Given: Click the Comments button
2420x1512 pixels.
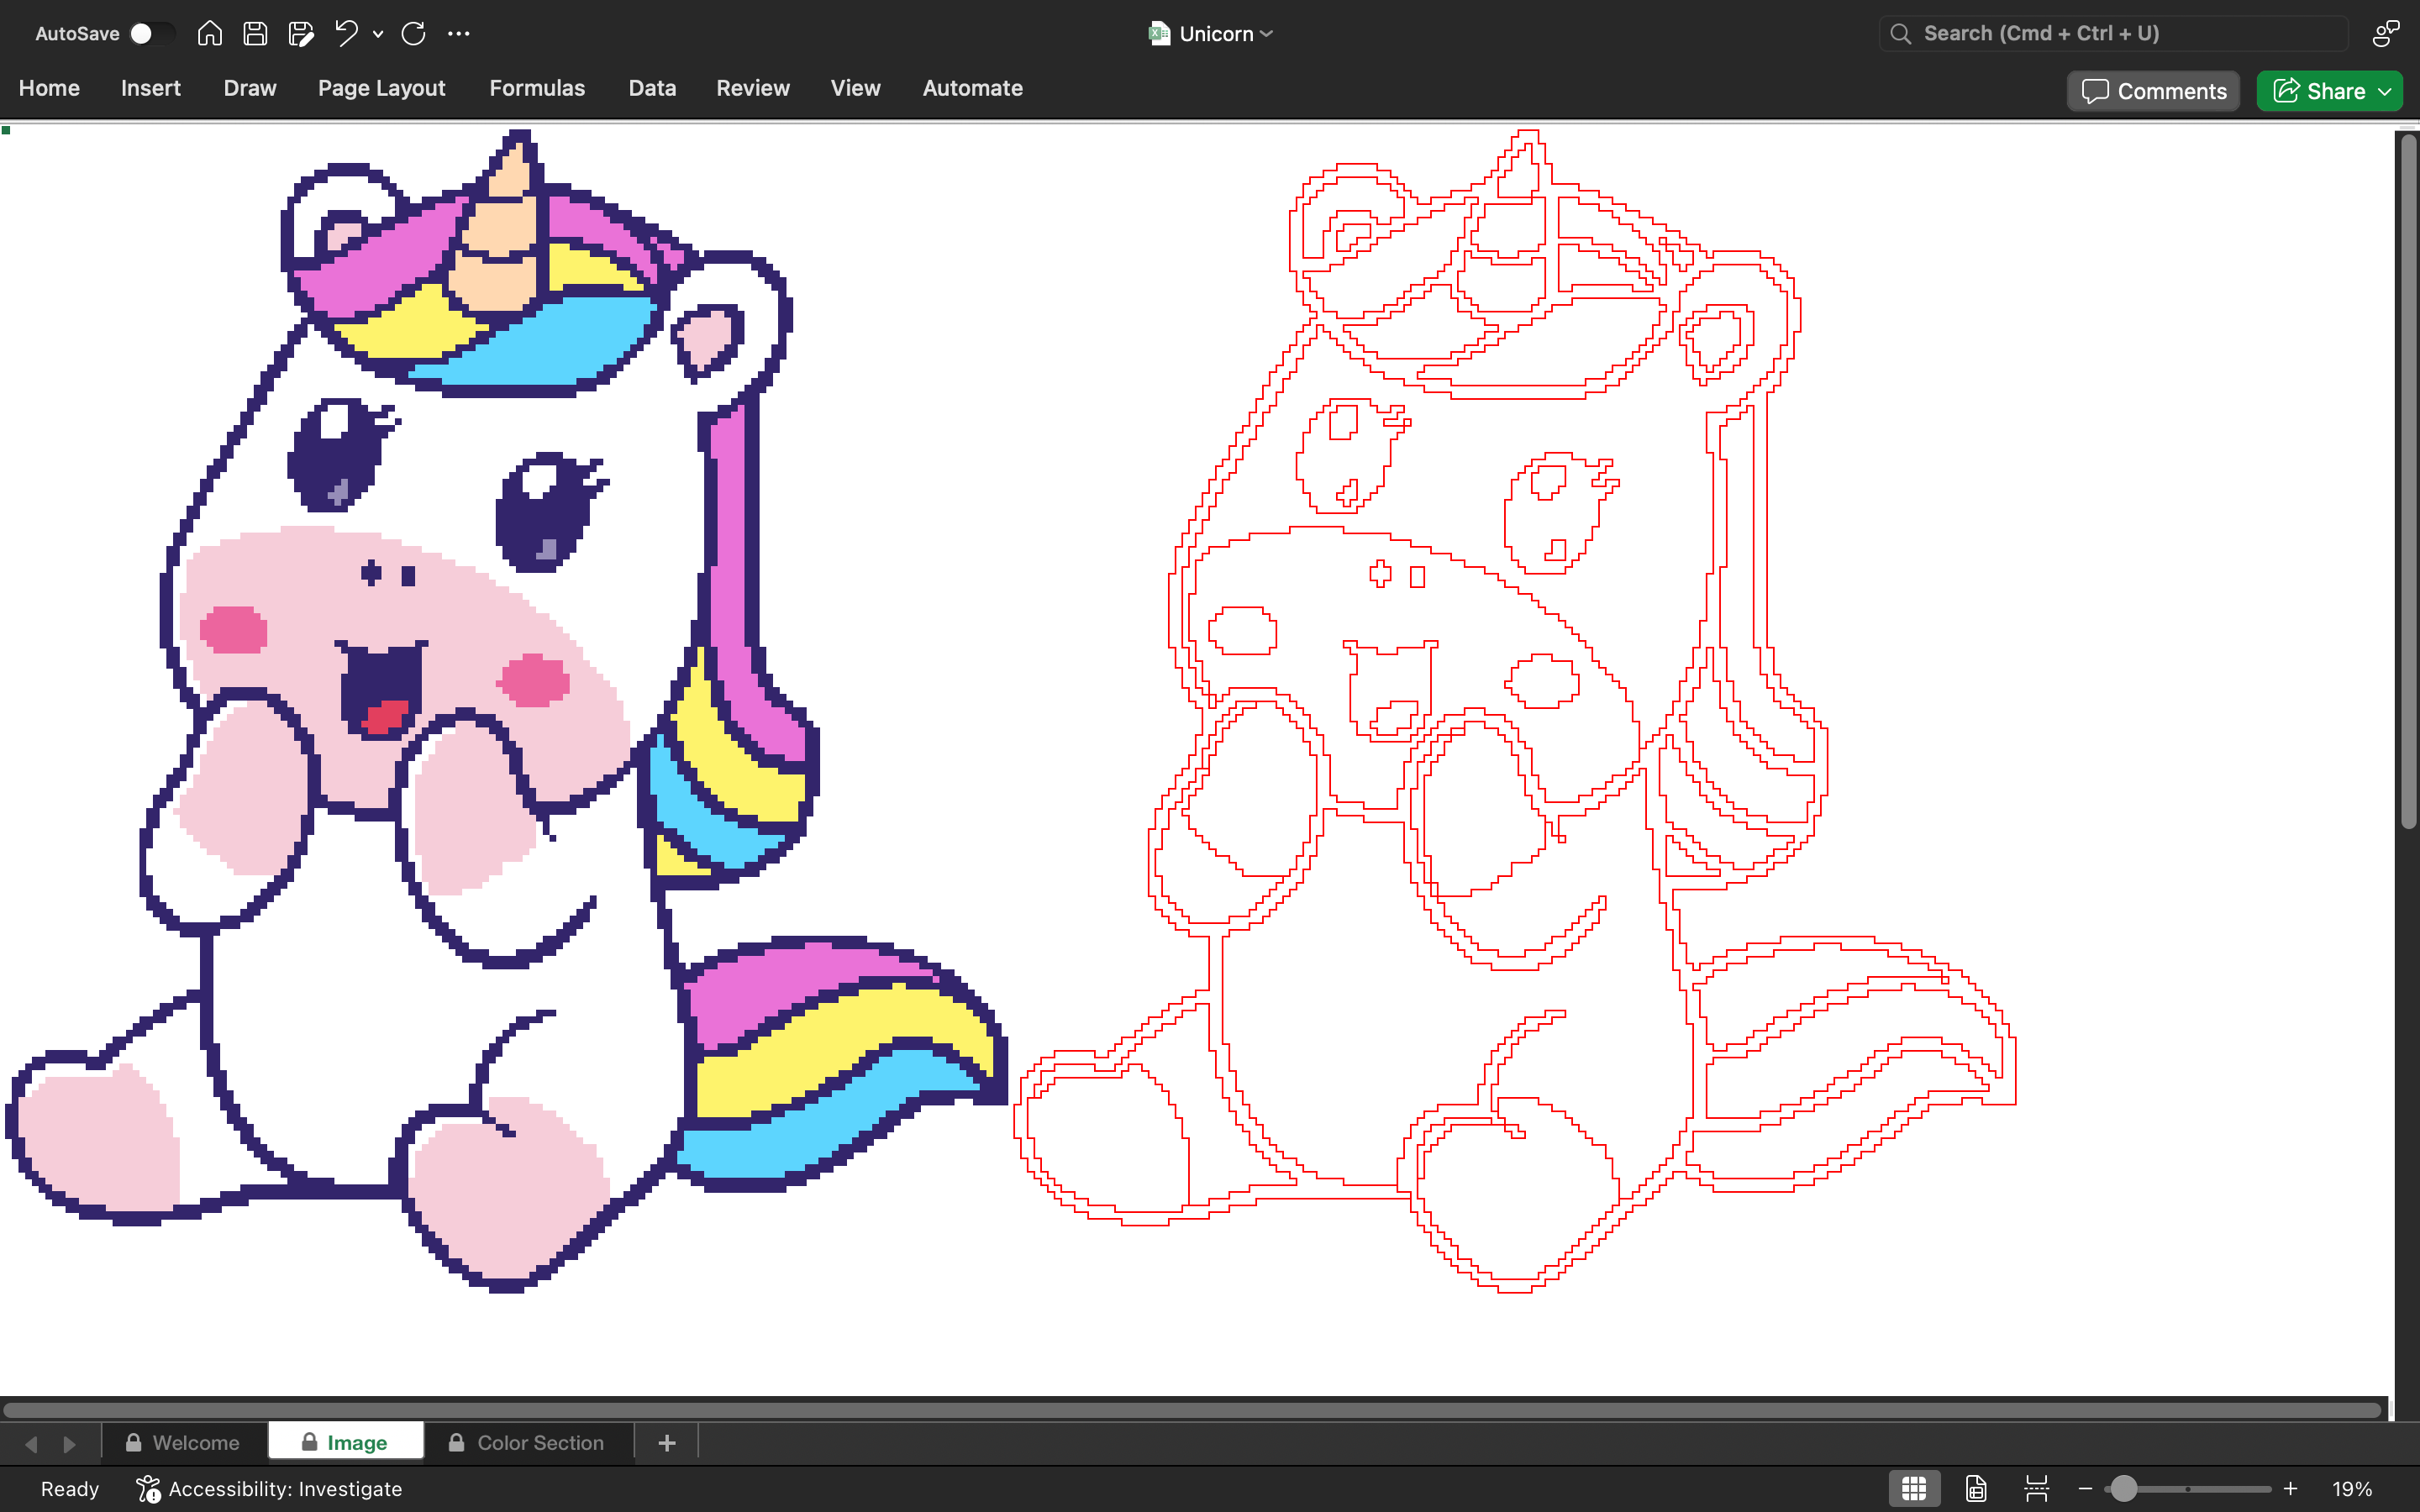Looking at the screenshot, I should [x=2154, y=91].
